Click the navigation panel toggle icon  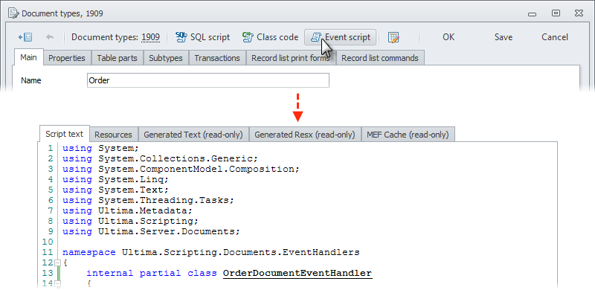[x=25, y=37]
